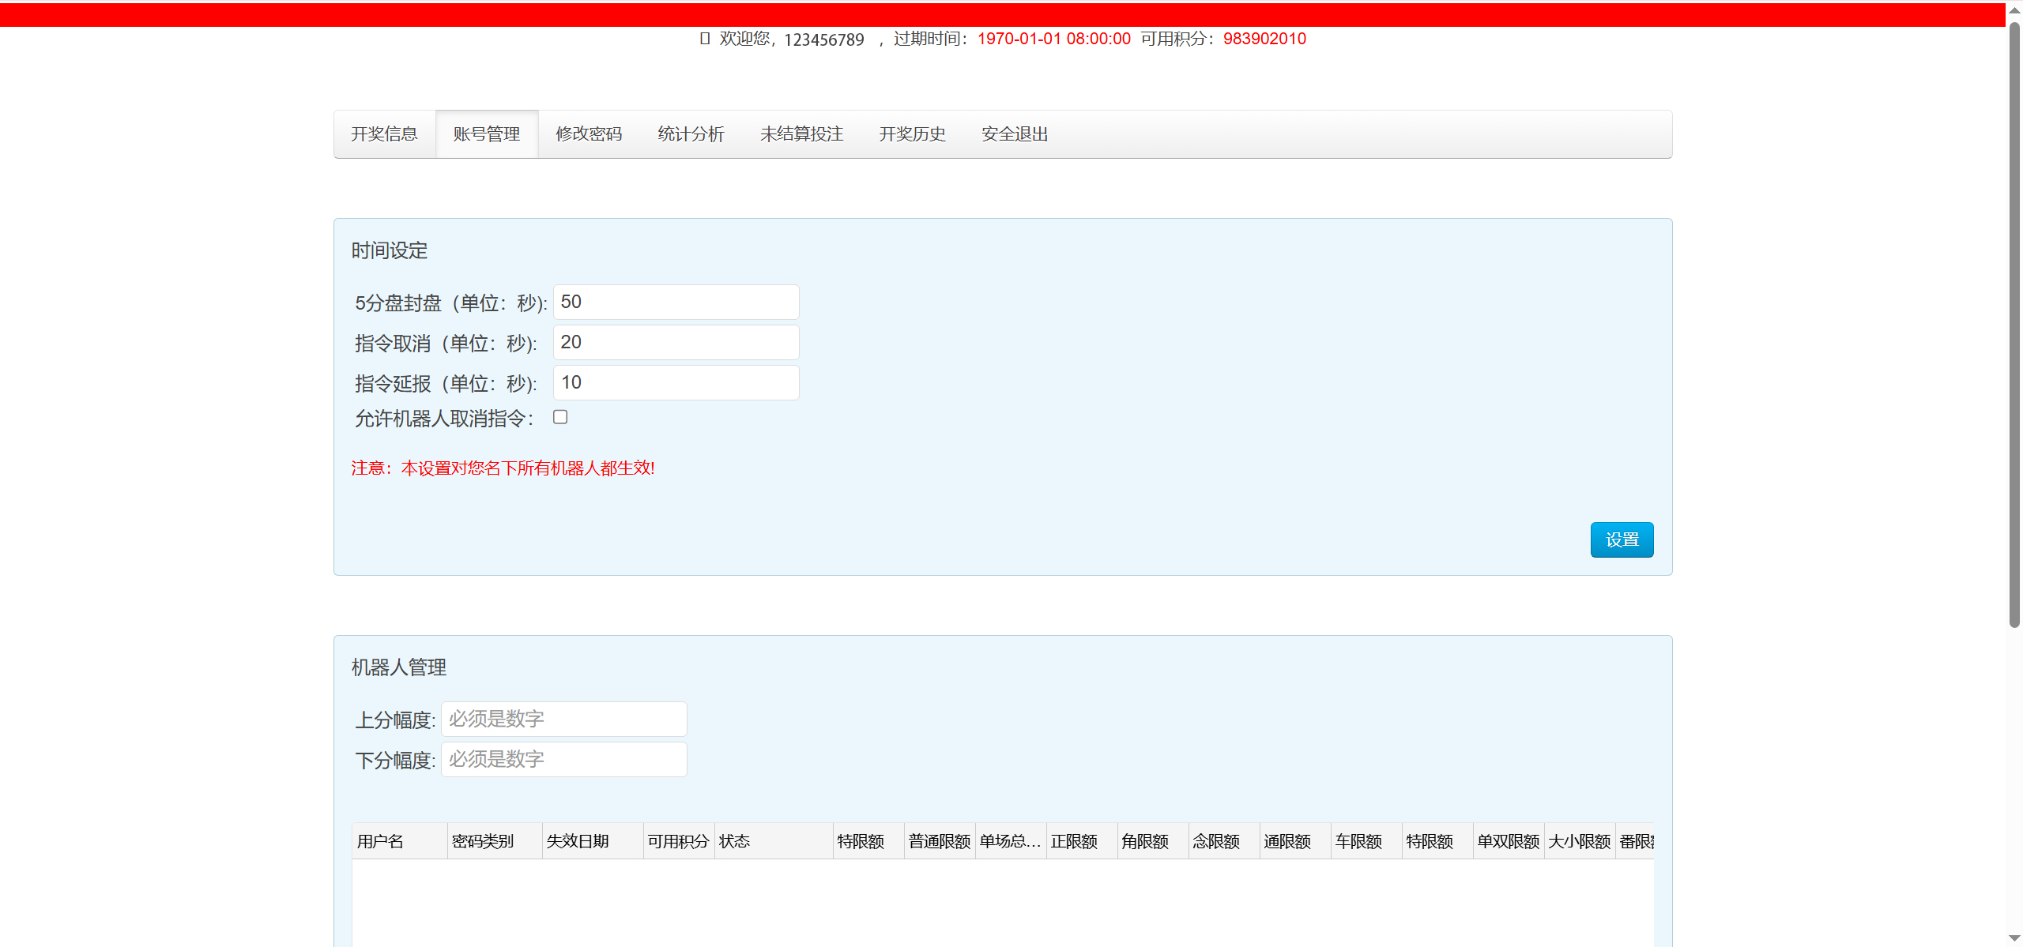Screen dimensions: 2023x947
Task: Enable the allow-robot-cancel-command checkbox
Action: (x=560, y=417)
